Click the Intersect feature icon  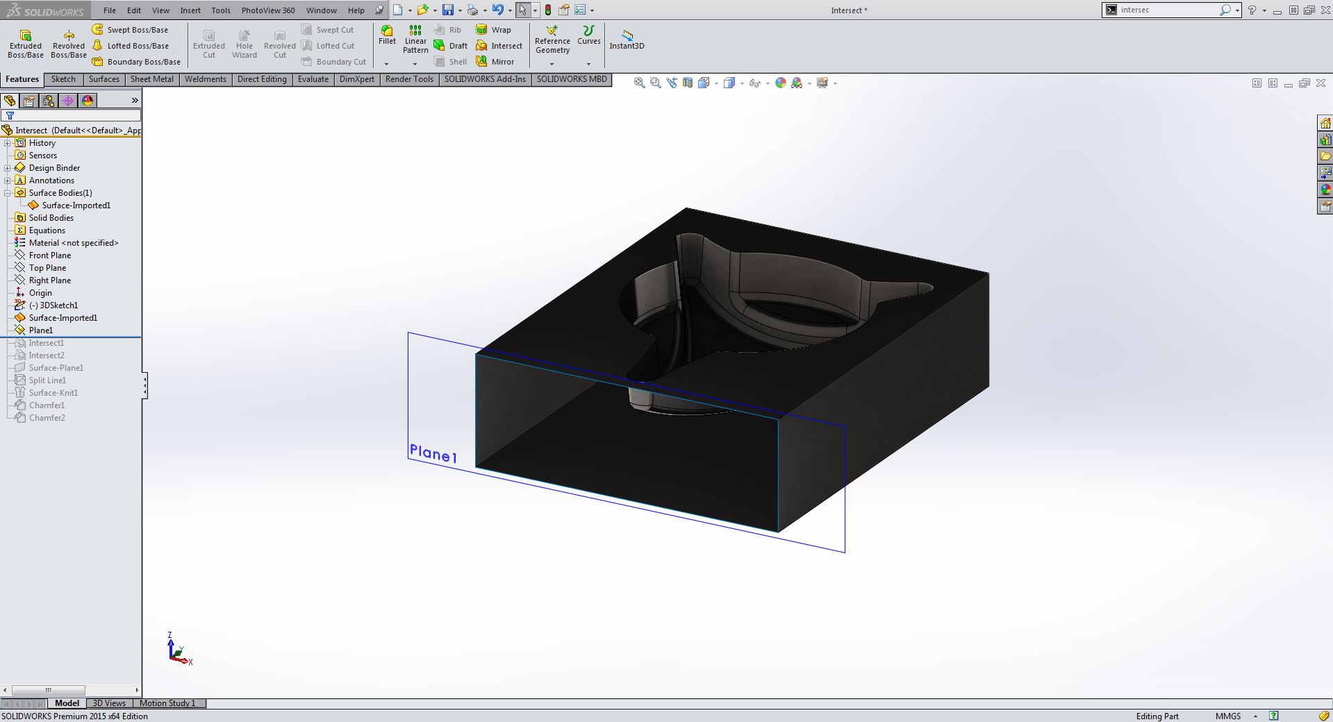tap(499, 46)
